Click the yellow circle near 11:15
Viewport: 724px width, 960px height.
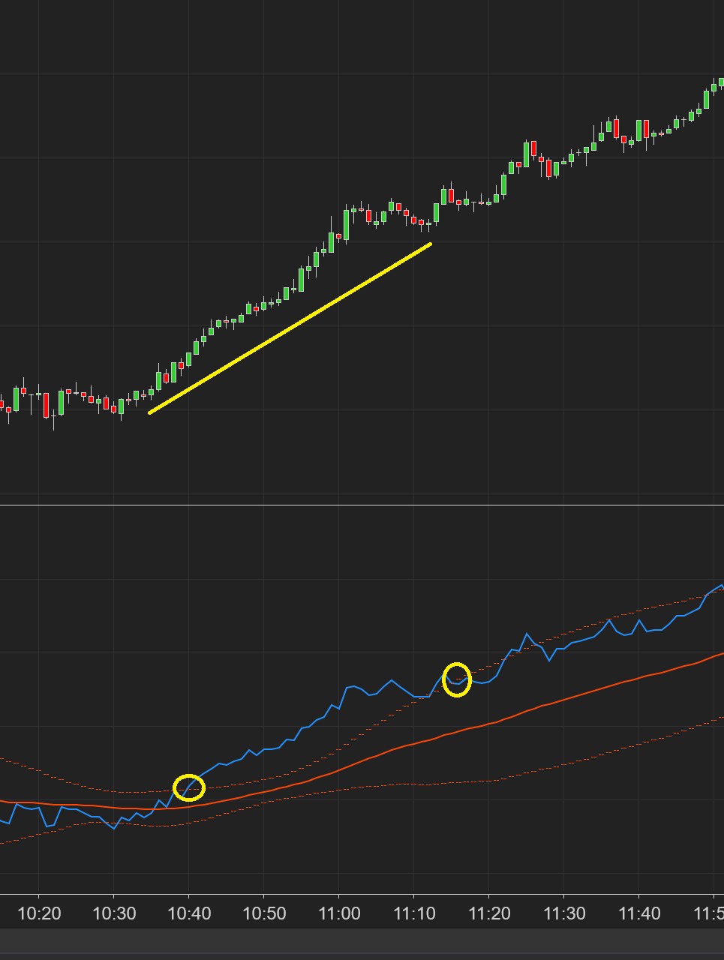click(456, 679)
